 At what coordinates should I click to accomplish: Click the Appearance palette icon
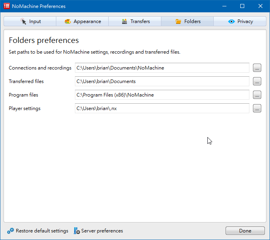[x=68, y=21]
